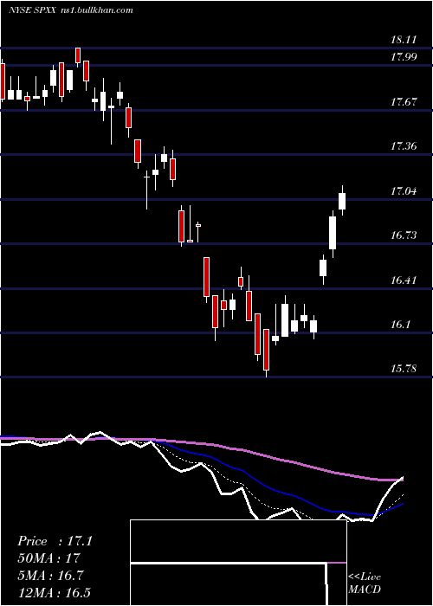Click the Price : 17.1 readout
The height and width of the screenshot is (606, 433).
click(55, 541)
